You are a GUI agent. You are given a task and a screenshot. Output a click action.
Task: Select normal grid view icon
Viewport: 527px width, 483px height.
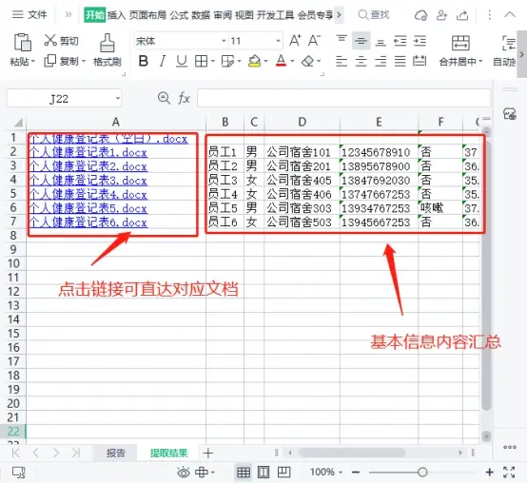pos(244,473)
